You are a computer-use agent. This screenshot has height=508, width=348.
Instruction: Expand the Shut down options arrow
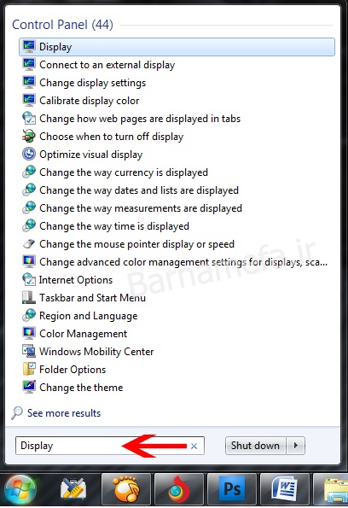[x=295, y=446]
